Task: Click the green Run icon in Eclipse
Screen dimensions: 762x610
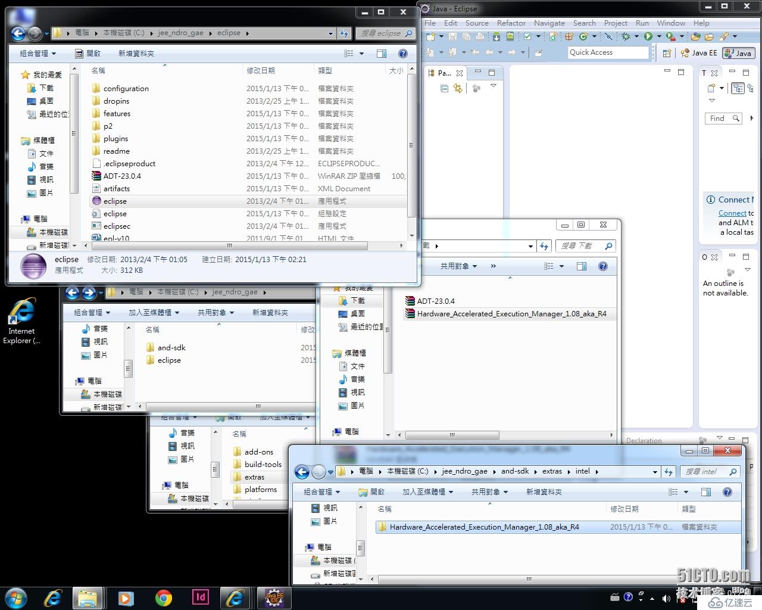Action: pyautogui.click(x=648, y=36)
